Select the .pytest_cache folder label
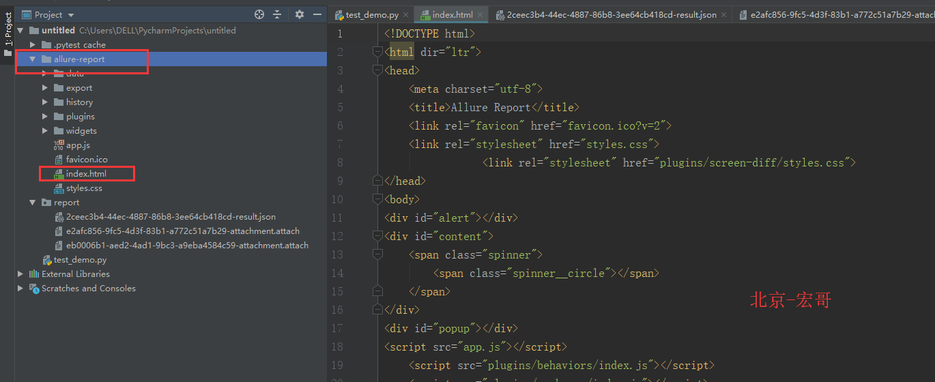 pos(80,45)
